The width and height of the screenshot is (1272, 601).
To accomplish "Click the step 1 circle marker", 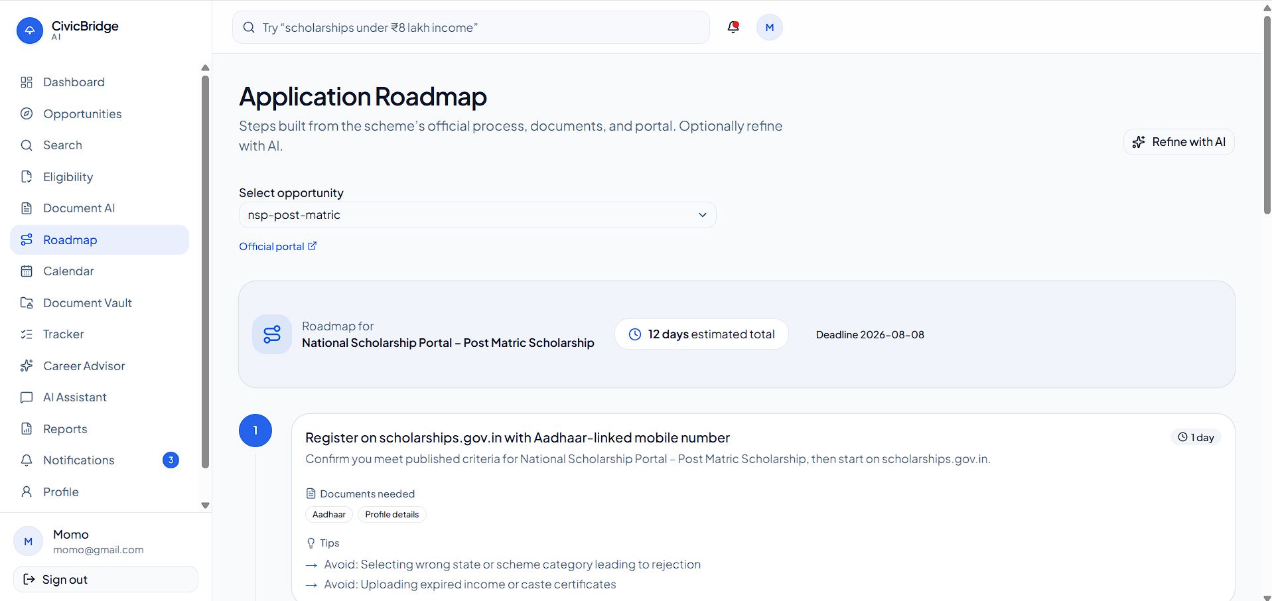I will (x=255, y=431).
